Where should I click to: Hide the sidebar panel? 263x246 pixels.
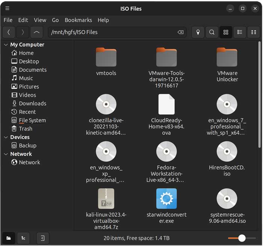coord(42,238)
